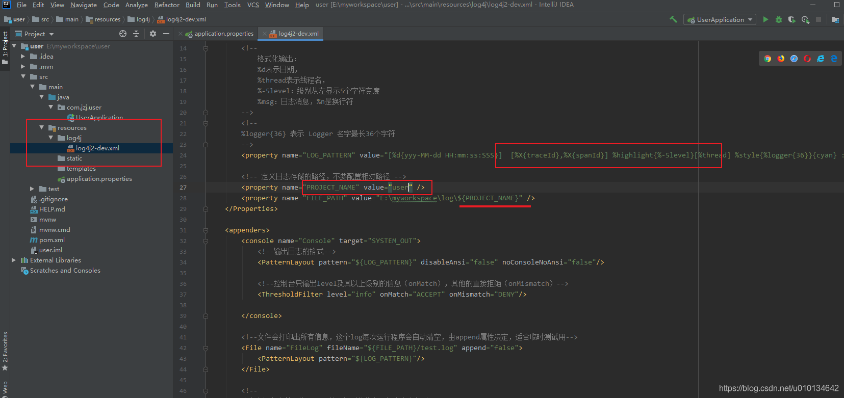Collapse the resources folder arrow

(x=42, y=127)
